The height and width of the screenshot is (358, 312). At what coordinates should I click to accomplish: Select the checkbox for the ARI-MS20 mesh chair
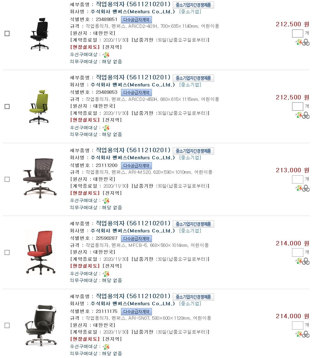point(7,179)
